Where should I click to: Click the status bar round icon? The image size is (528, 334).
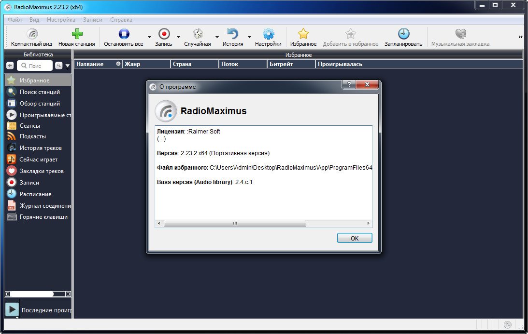[x=507, y=324]
